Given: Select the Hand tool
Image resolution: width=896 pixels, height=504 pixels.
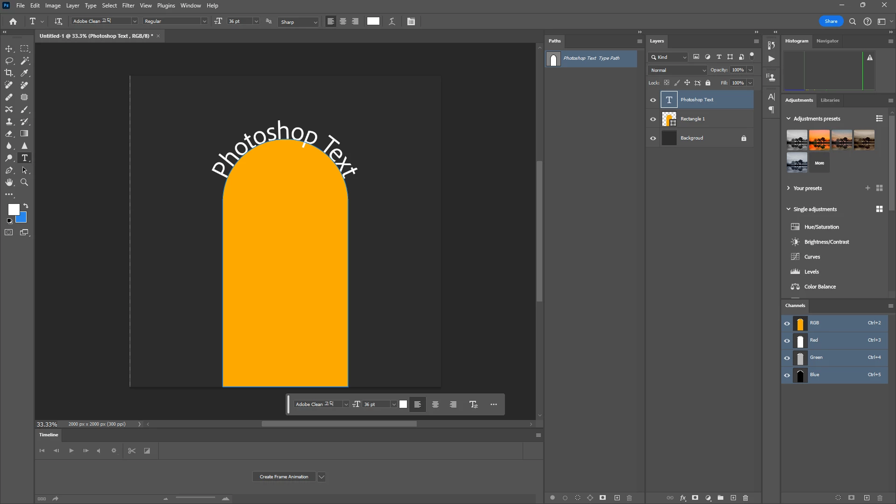Looking at the screenshot, I should pyautogui.click(x=9, y=182).
